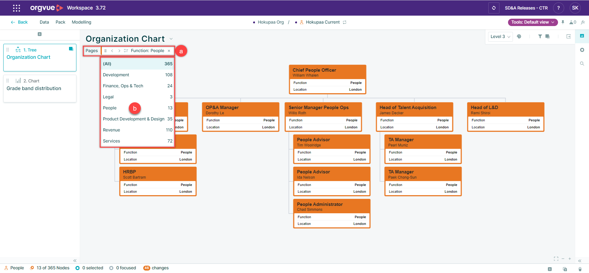Select Services in the pages list
This screenshot has height=273, width=589.
[137, 141]
